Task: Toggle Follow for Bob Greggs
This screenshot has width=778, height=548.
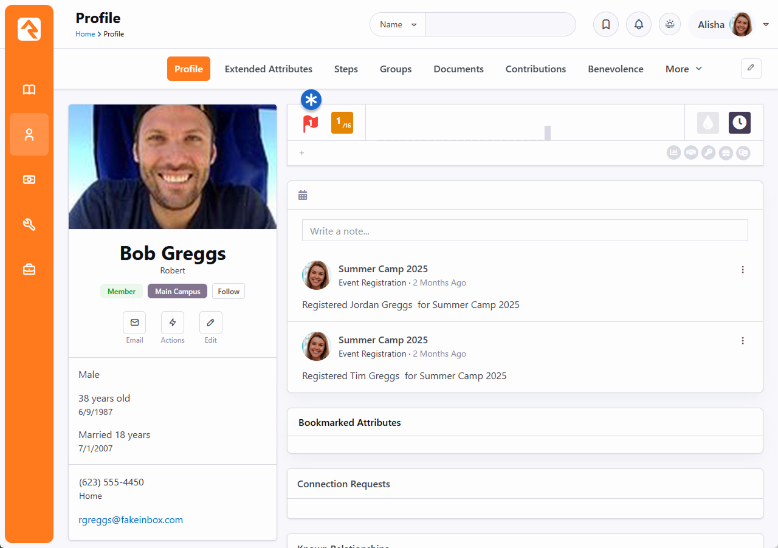Action: (x=229, y=292)
